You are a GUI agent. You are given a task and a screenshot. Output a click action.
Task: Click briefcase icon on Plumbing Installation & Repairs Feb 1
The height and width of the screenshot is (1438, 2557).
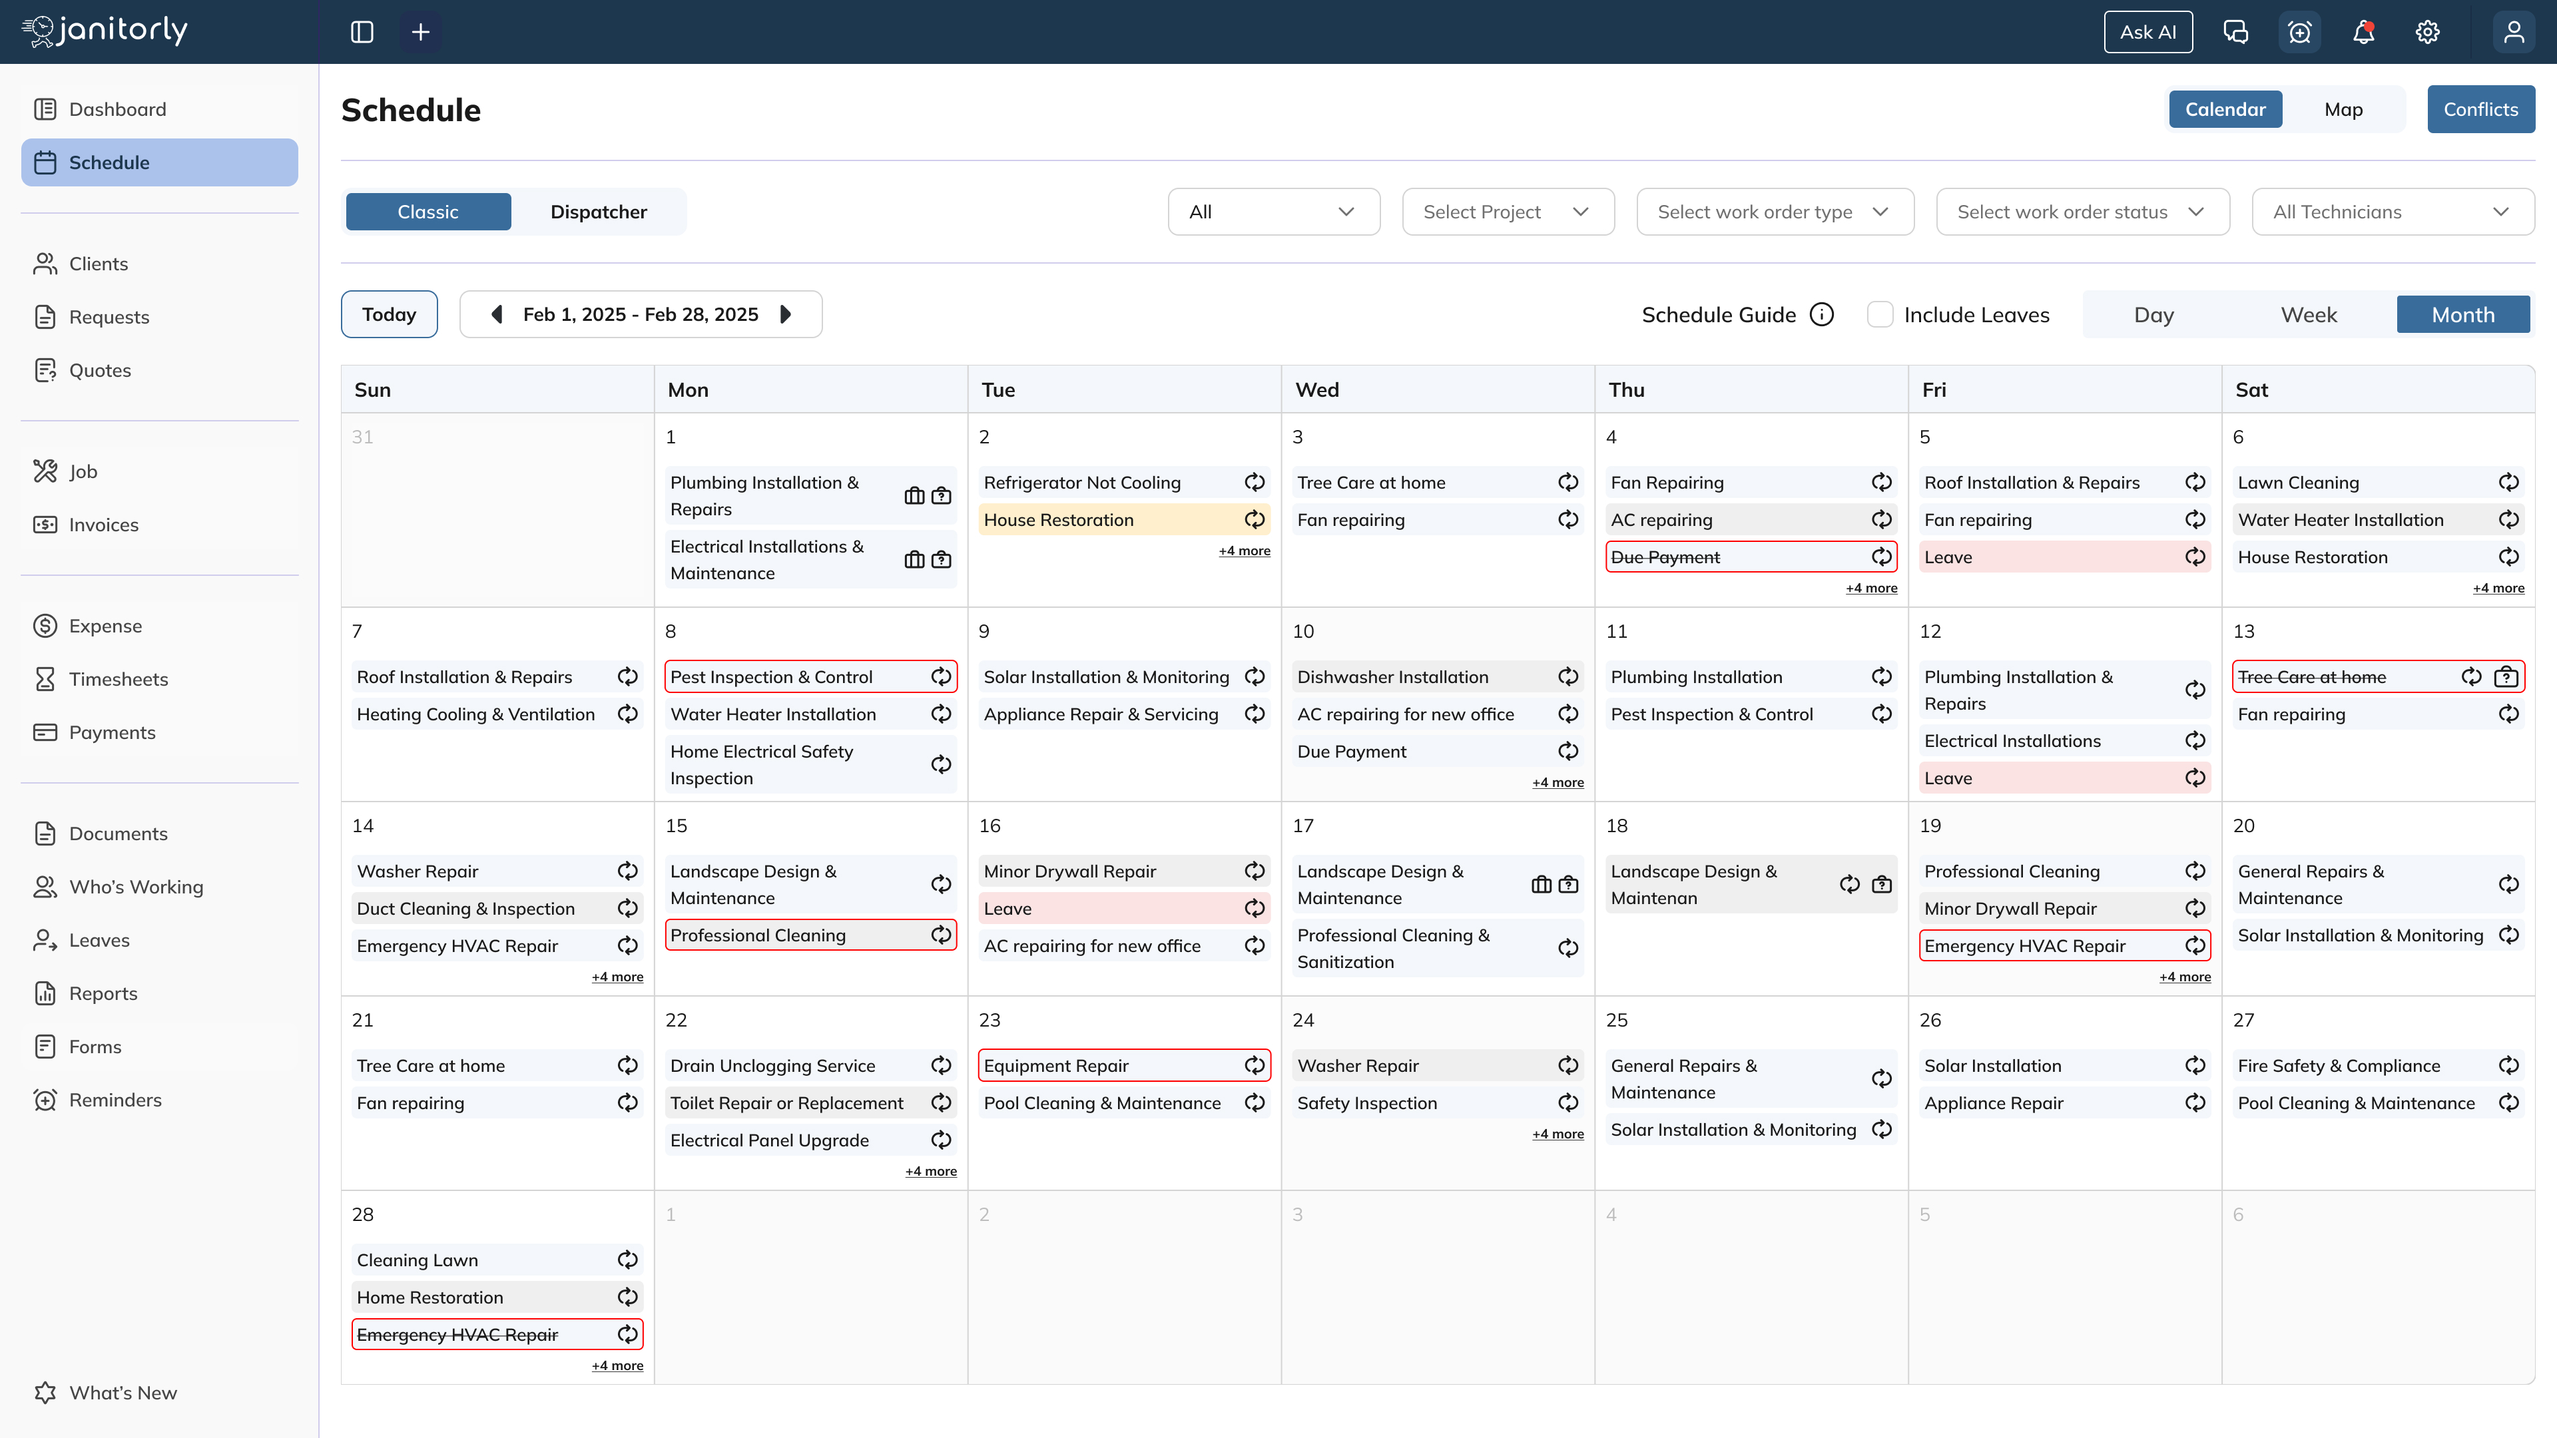click(914, 496)
